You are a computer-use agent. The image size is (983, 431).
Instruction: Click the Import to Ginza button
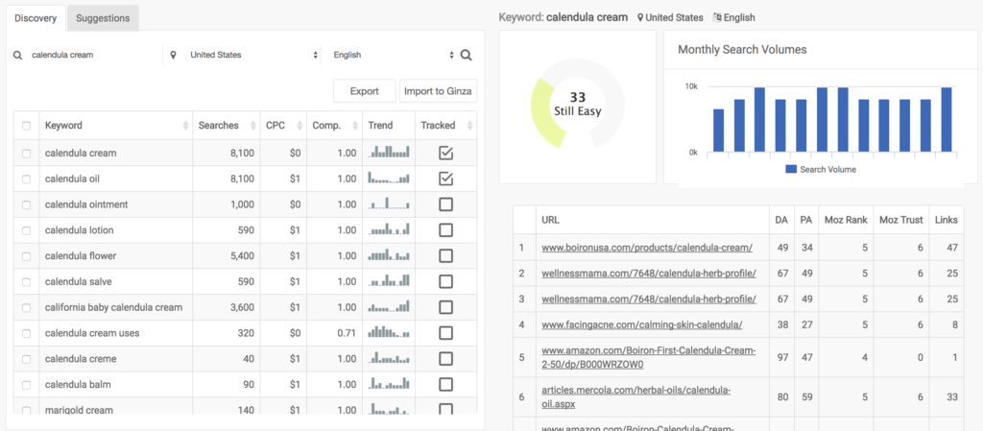point(438,91)
